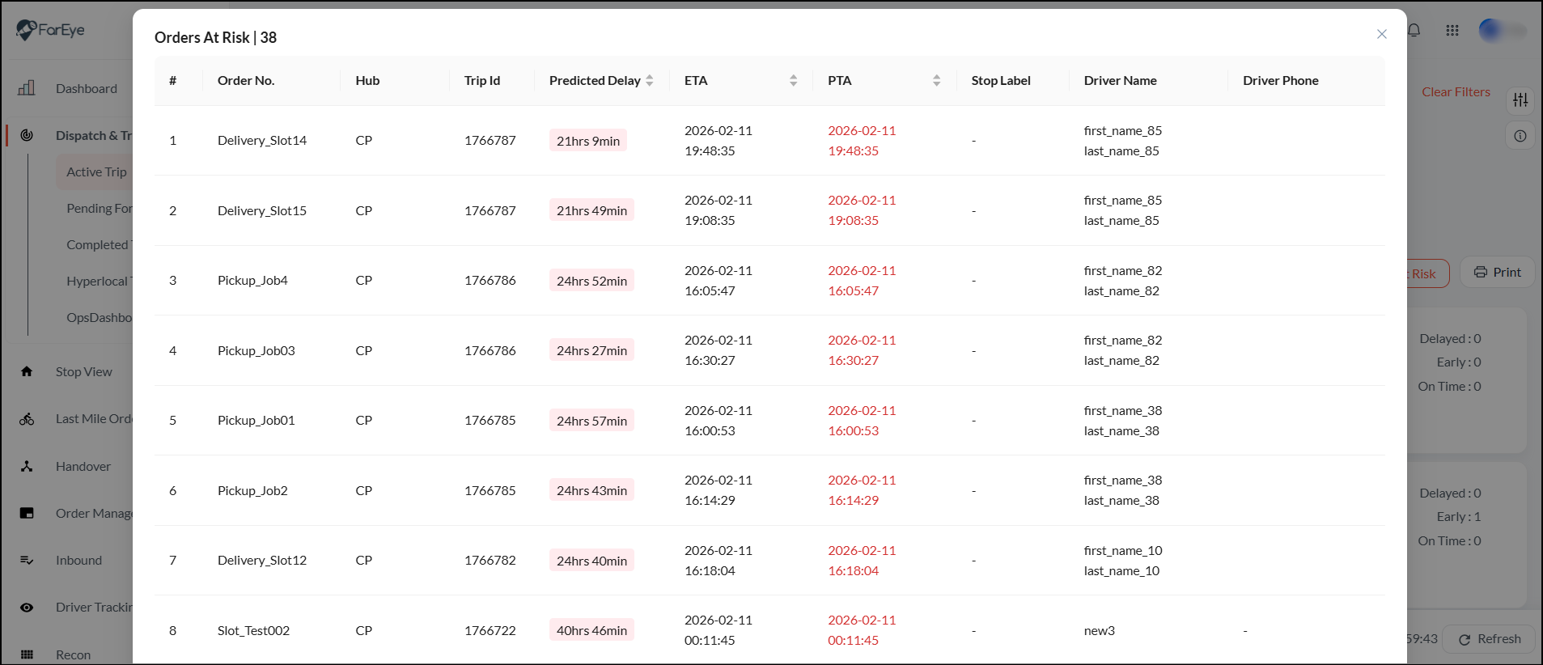The height and width of the screenshot is (665, 1543).
Task: Close the Orders At Risk dialog
Action: pyautogui.click(x=1382, y=34)
